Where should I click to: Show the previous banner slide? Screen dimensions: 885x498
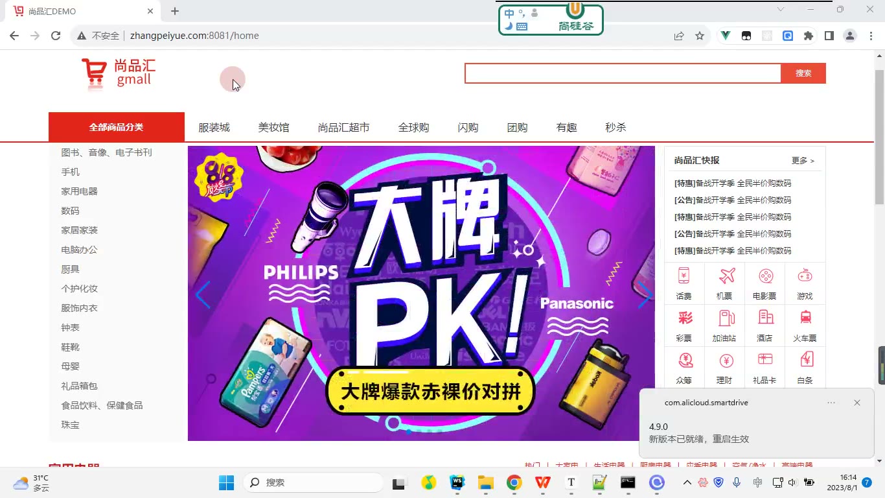tap(203, 295)
